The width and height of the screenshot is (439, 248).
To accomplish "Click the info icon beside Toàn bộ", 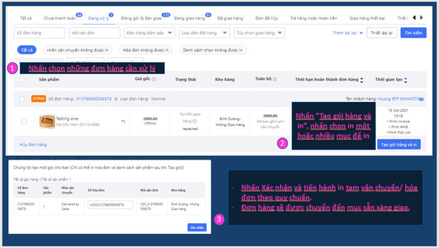I will coord(275,79).
